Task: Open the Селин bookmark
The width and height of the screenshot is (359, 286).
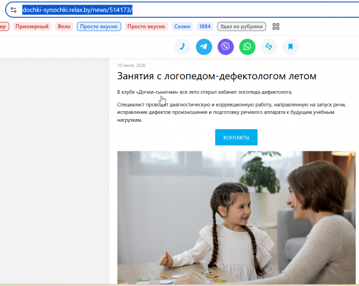Action: (x=182, y=27)
